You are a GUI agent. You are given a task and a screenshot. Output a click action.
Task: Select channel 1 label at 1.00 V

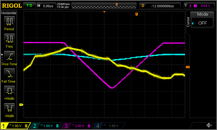pos(16,126)
